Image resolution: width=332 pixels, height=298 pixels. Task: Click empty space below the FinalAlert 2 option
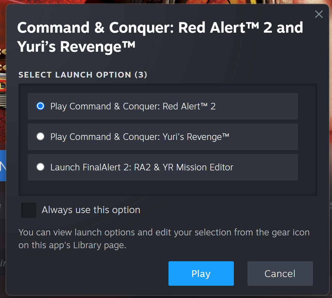[x=167, y=188]
